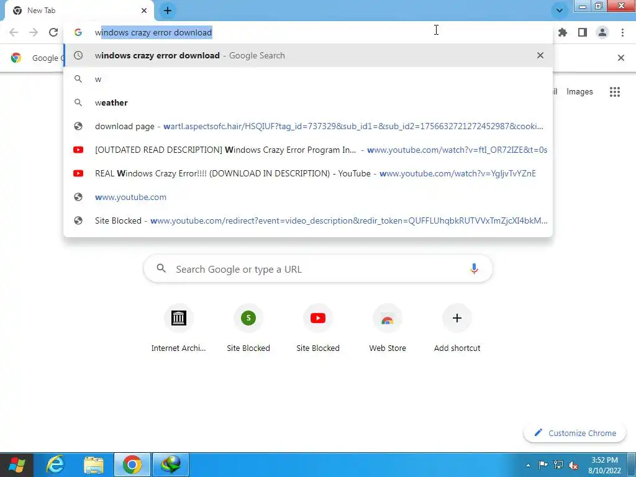The image size is (636, 477).
Task: Open the 'REAL Windows Crazy Error!!!!' YouTube suggestion
Action: point(308,173)
